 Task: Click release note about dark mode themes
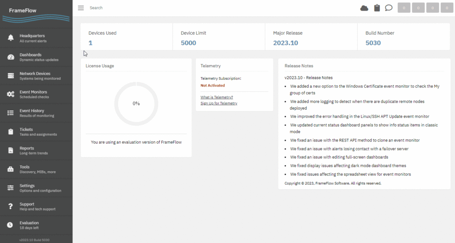348,166
